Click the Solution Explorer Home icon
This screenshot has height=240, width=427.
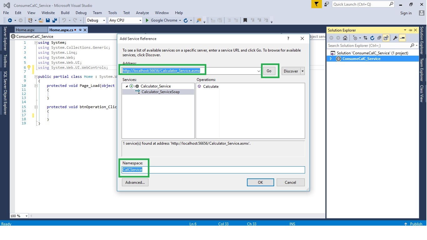point(345,38)
